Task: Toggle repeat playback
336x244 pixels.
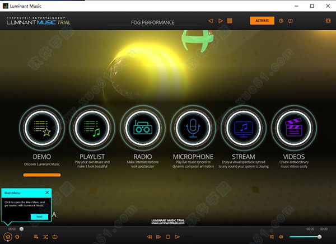Action: point(55,237)
